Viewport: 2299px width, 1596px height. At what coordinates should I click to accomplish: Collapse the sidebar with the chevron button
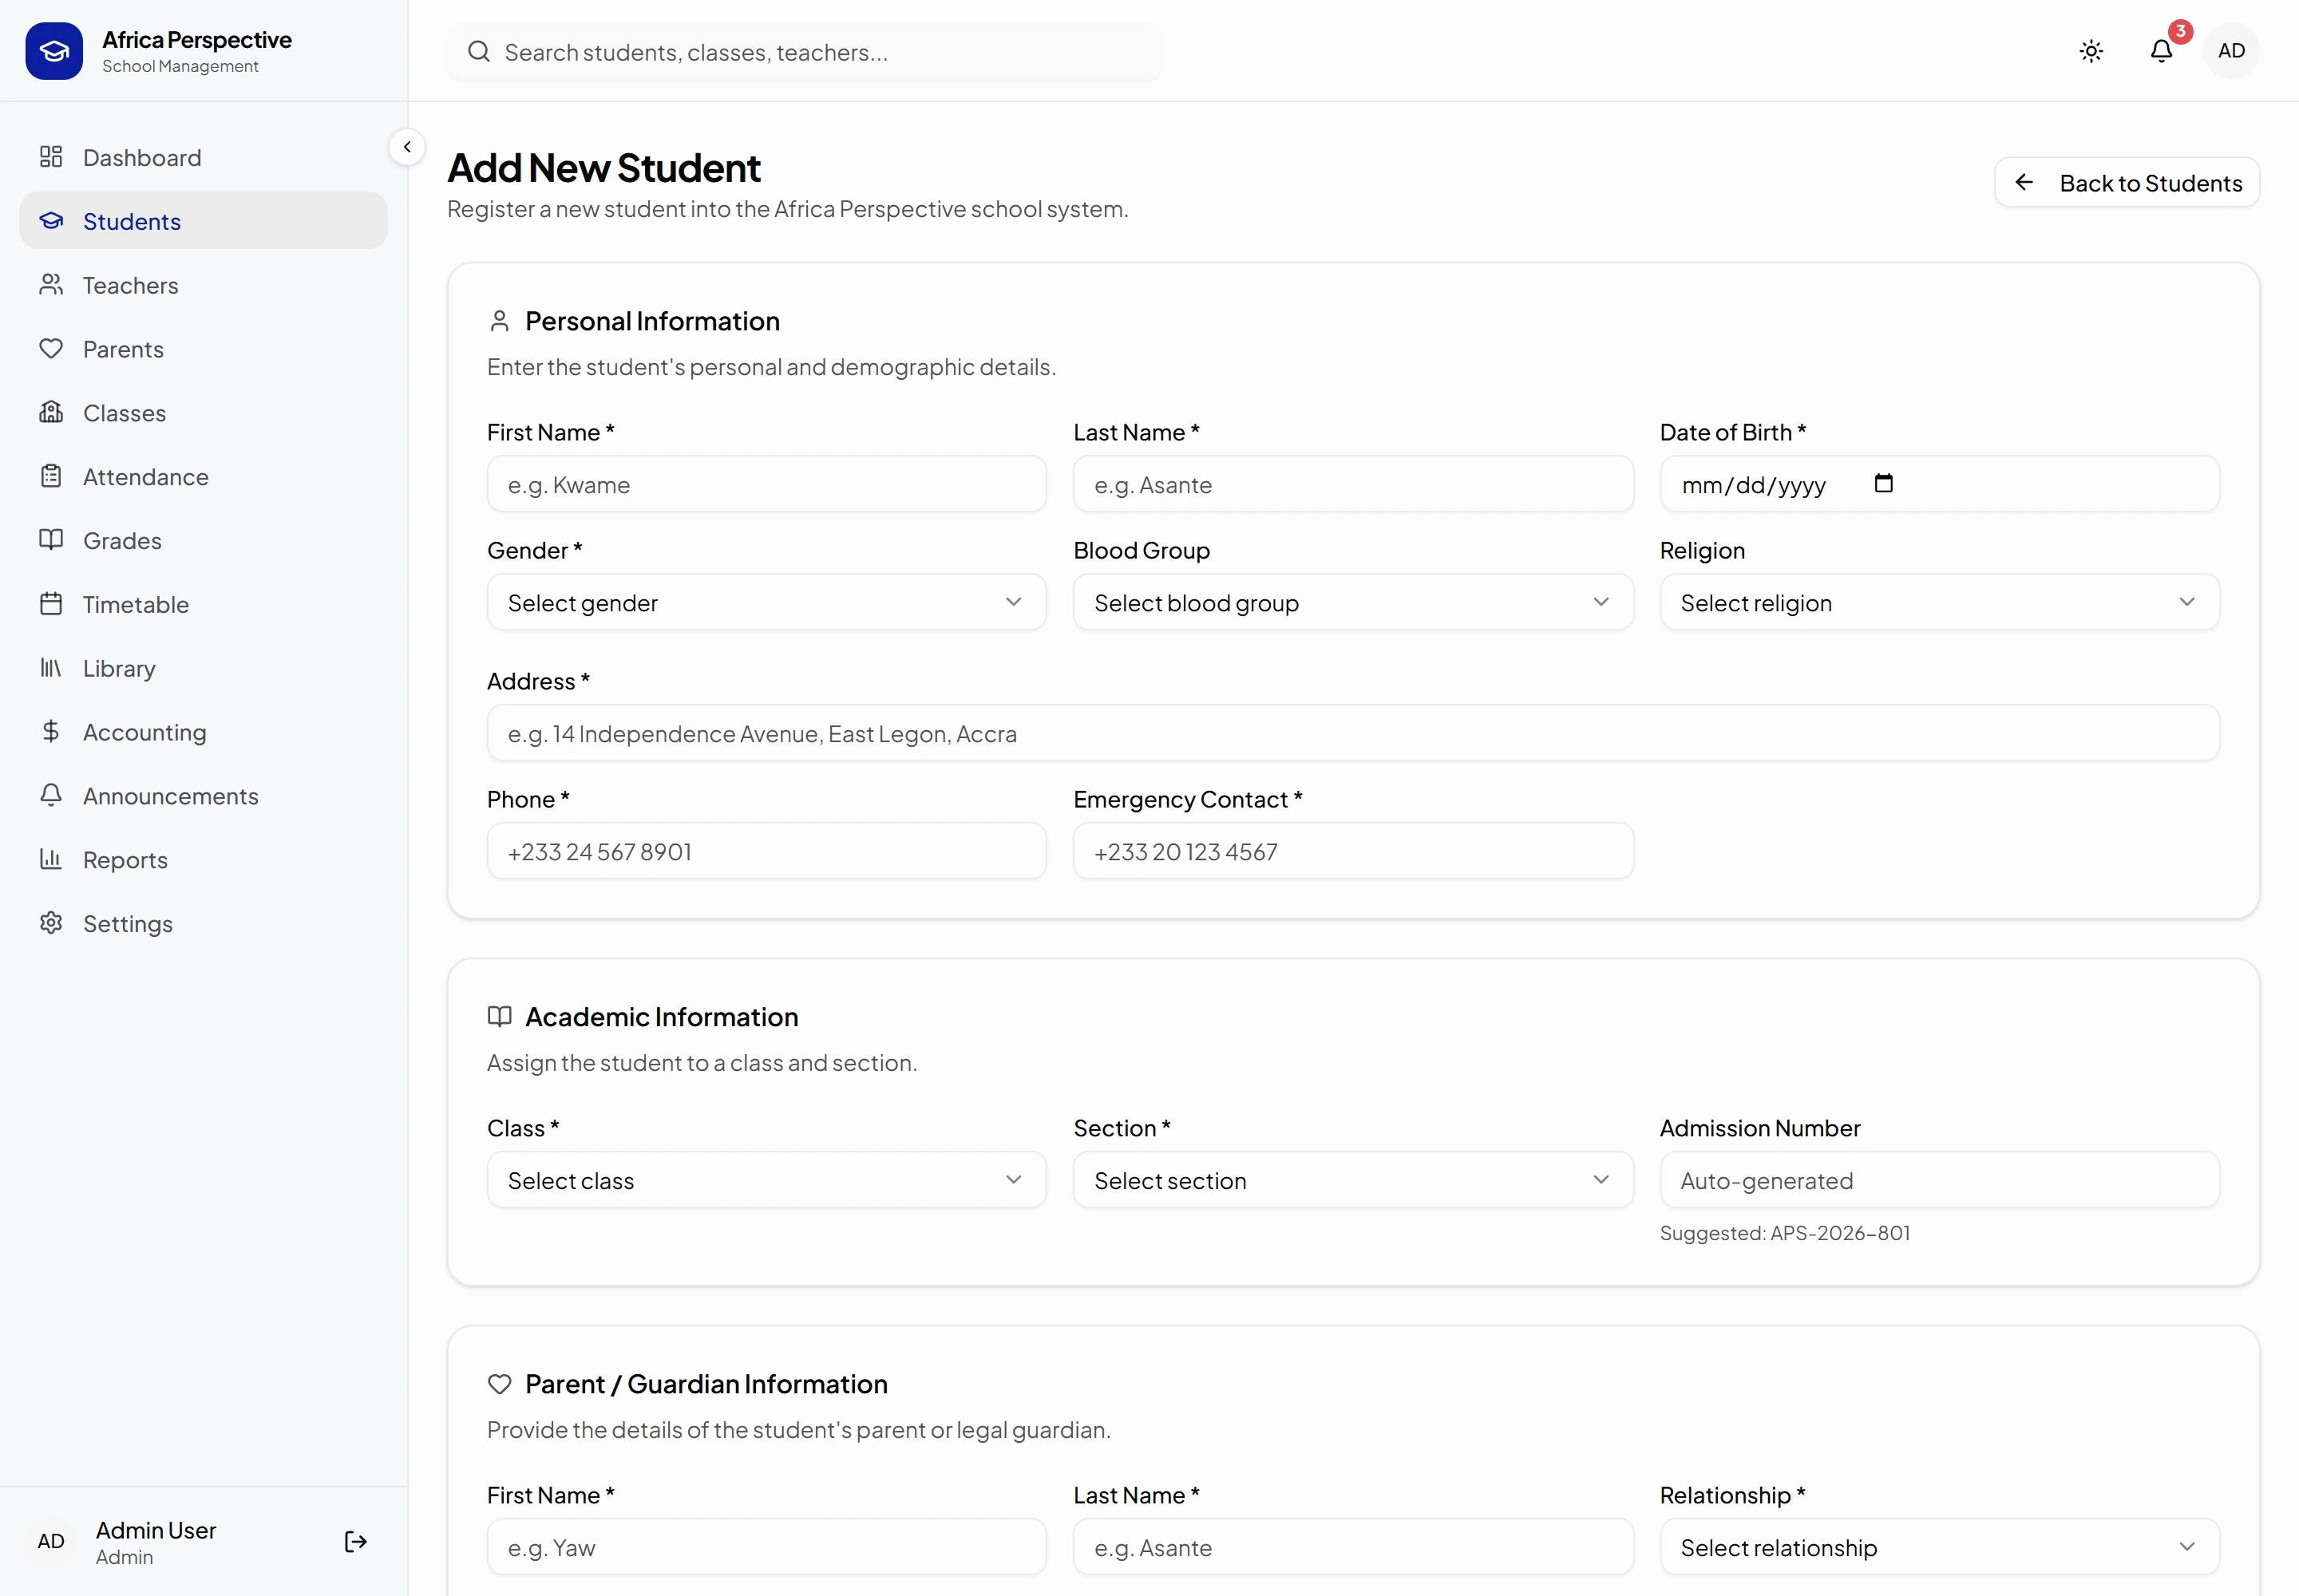(x=407, y=147)
